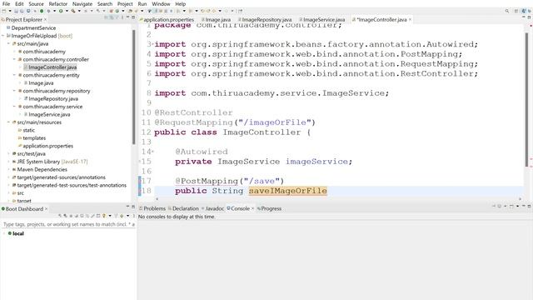Click the Save All toolbar icon
533x300 pixels.
(22, 11)
